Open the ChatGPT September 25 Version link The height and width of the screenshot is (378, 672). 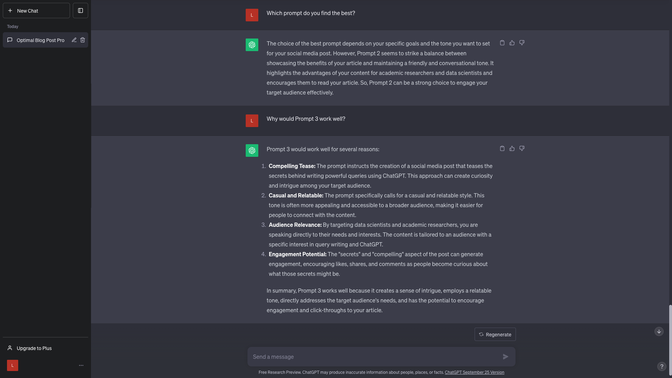(x=475, y=372)
